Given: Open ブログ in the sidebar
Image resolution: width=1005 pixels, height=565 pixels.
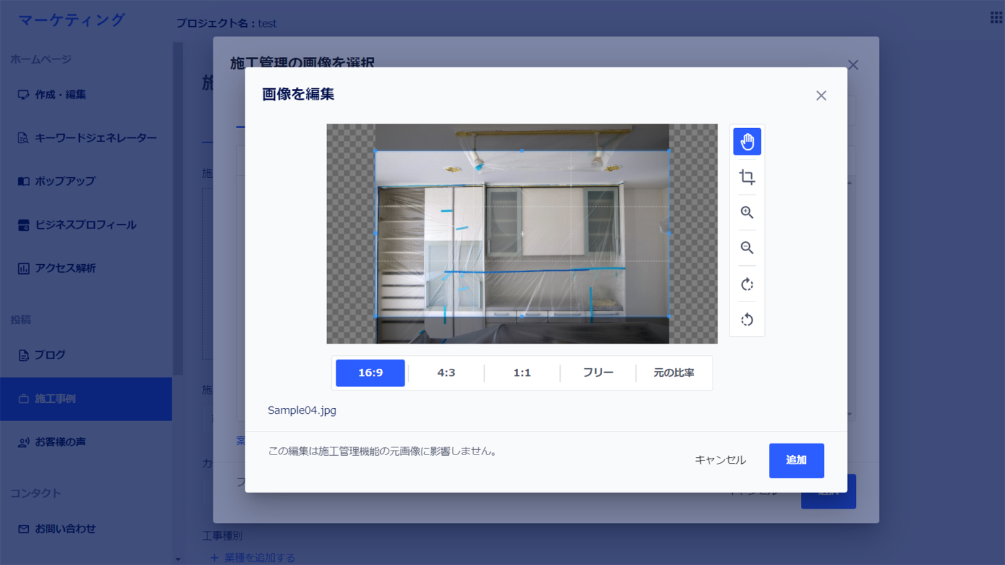Looking at the screenshot, I should click(86, 355).
